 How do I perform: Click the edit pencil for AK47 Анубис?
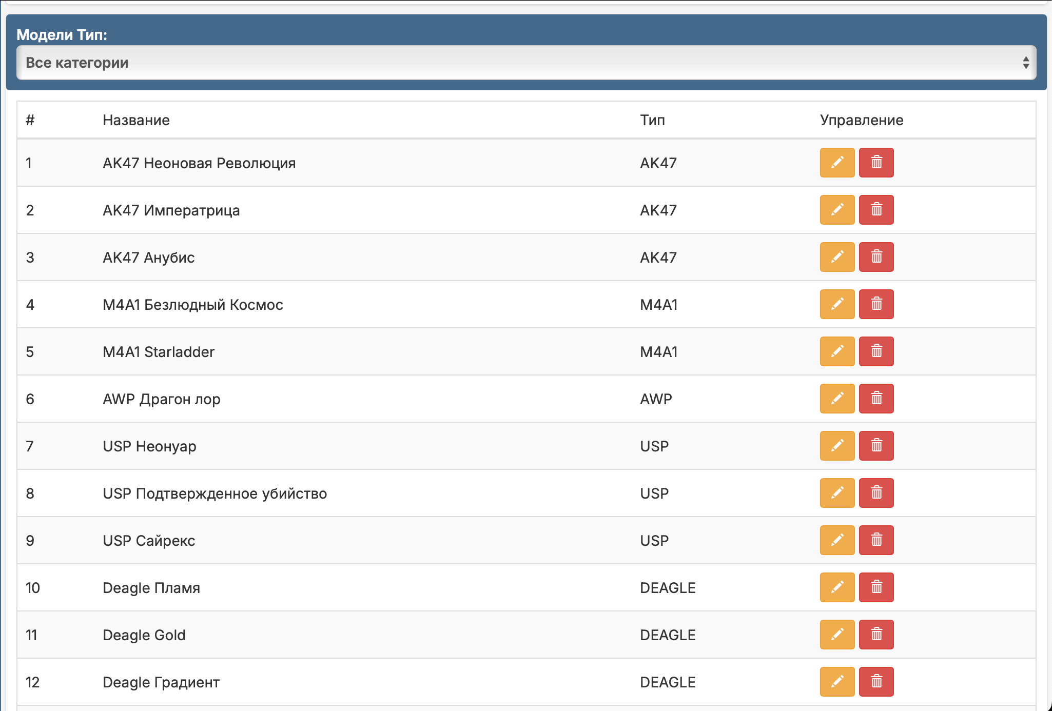(x=837, y=257)
